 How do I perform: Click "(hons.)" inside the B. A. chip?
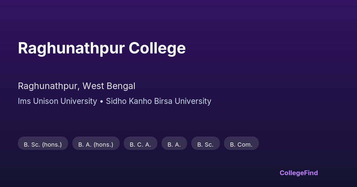104,145
